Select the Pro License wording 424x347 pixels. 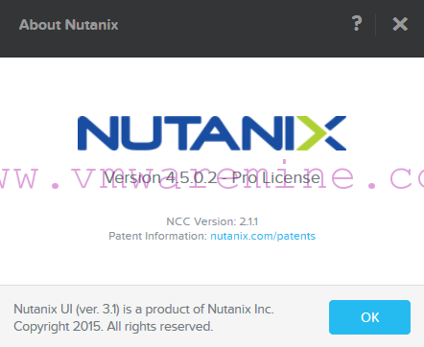pyautogui.click(x=276, y=177)
